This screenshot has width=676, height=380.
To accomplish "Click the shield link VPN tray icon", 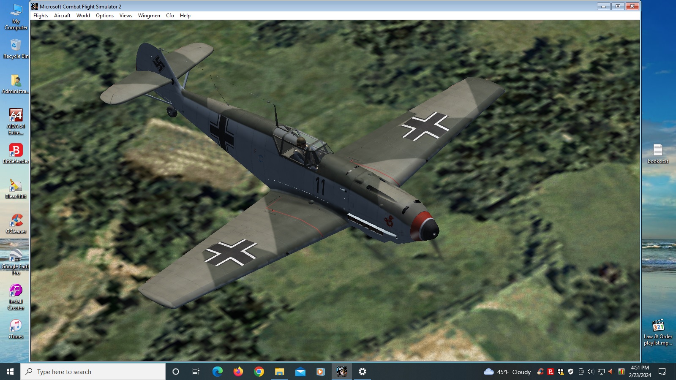I will pyautogui.click(x=571, y=372).
